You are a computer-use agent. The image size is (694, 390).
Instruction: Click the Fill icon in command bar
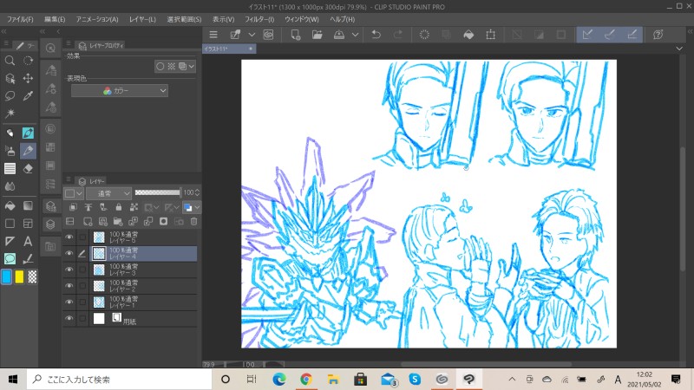[468, 35]
